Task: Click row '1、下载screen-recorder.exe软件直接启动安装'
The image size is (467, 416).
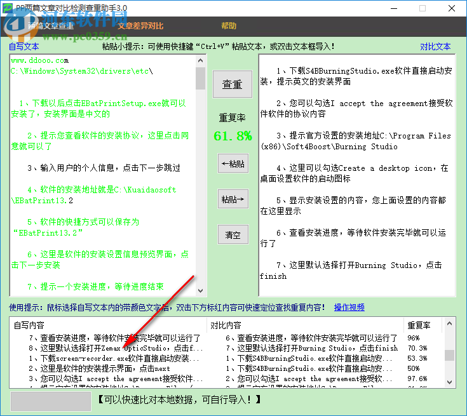Action: [x=227, y=358]
